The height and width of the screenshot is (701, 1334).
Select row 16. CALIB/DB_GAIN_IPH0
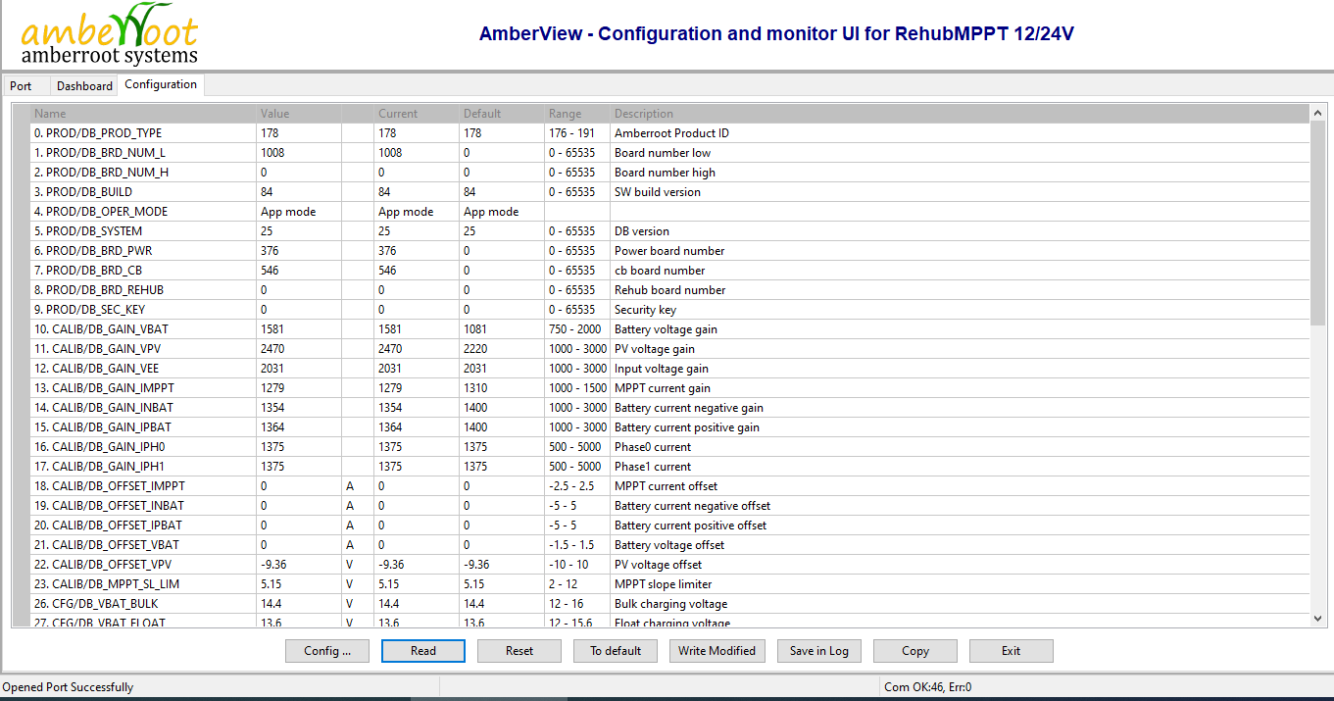670,447
